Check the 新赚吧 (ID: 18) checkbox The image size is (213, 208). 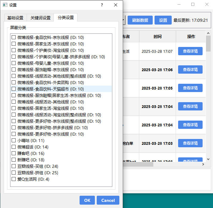pos(13,160)
